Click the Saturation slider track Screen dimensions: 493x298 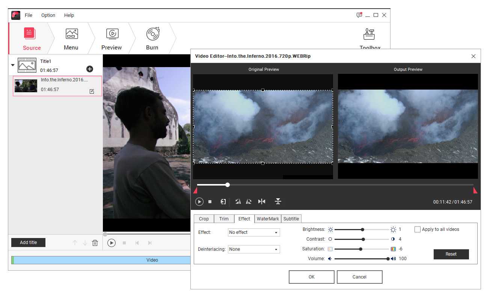tap(362, 249)
